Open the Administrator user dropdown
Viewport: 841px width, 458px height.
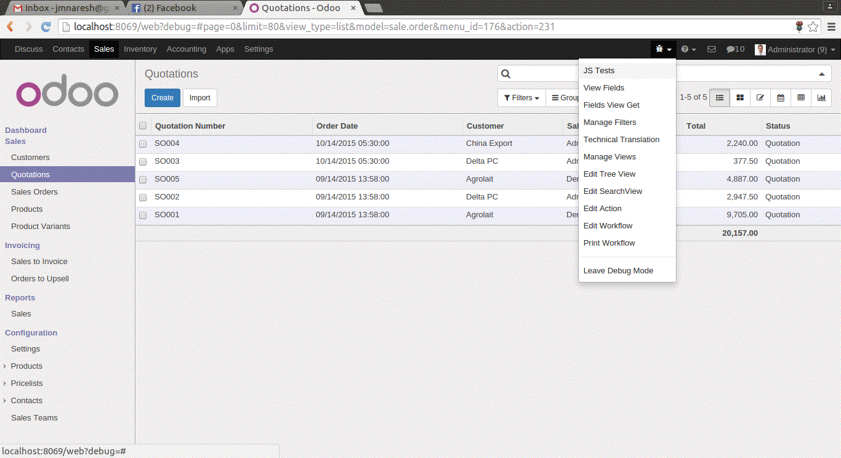coord(795,49)
